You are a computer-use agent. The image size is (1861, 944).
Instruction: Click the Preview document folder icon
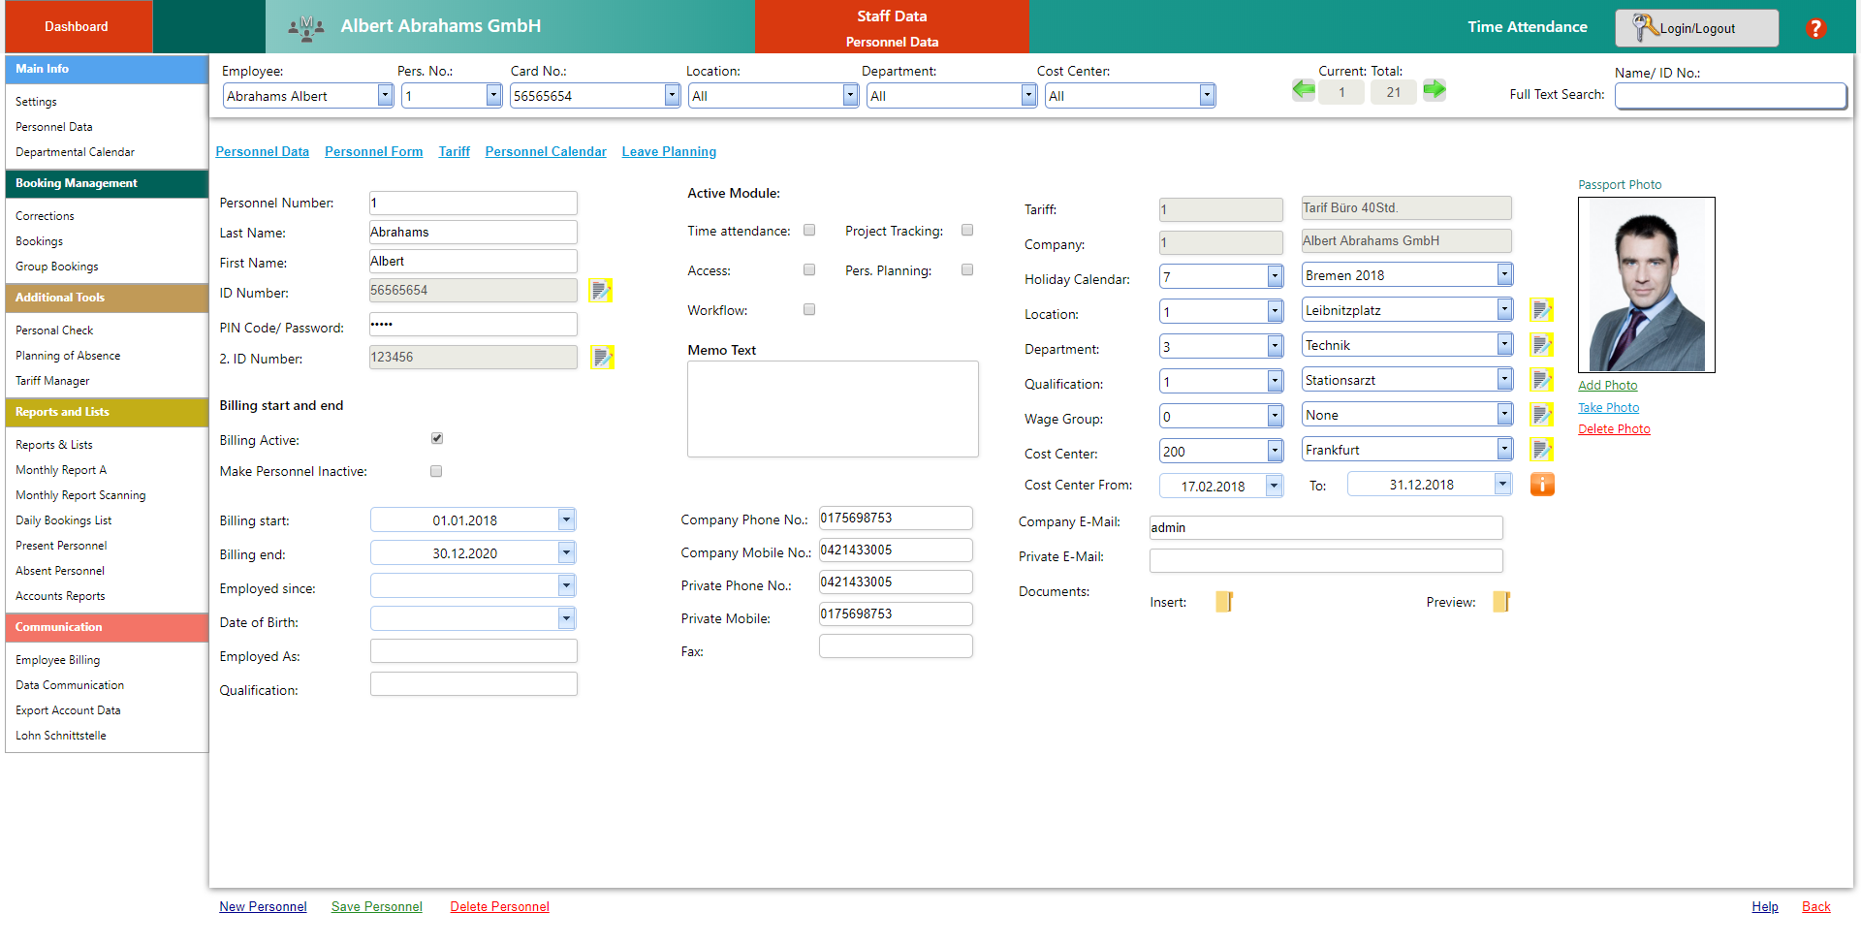[x=1501, y=602]
